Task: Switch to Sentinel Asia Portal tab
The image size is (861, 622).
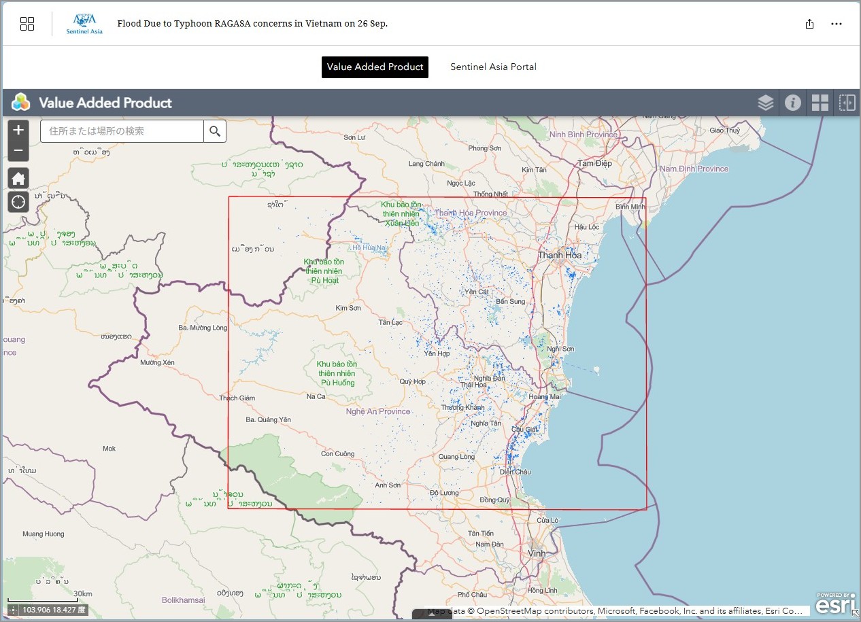Action: 493,67
